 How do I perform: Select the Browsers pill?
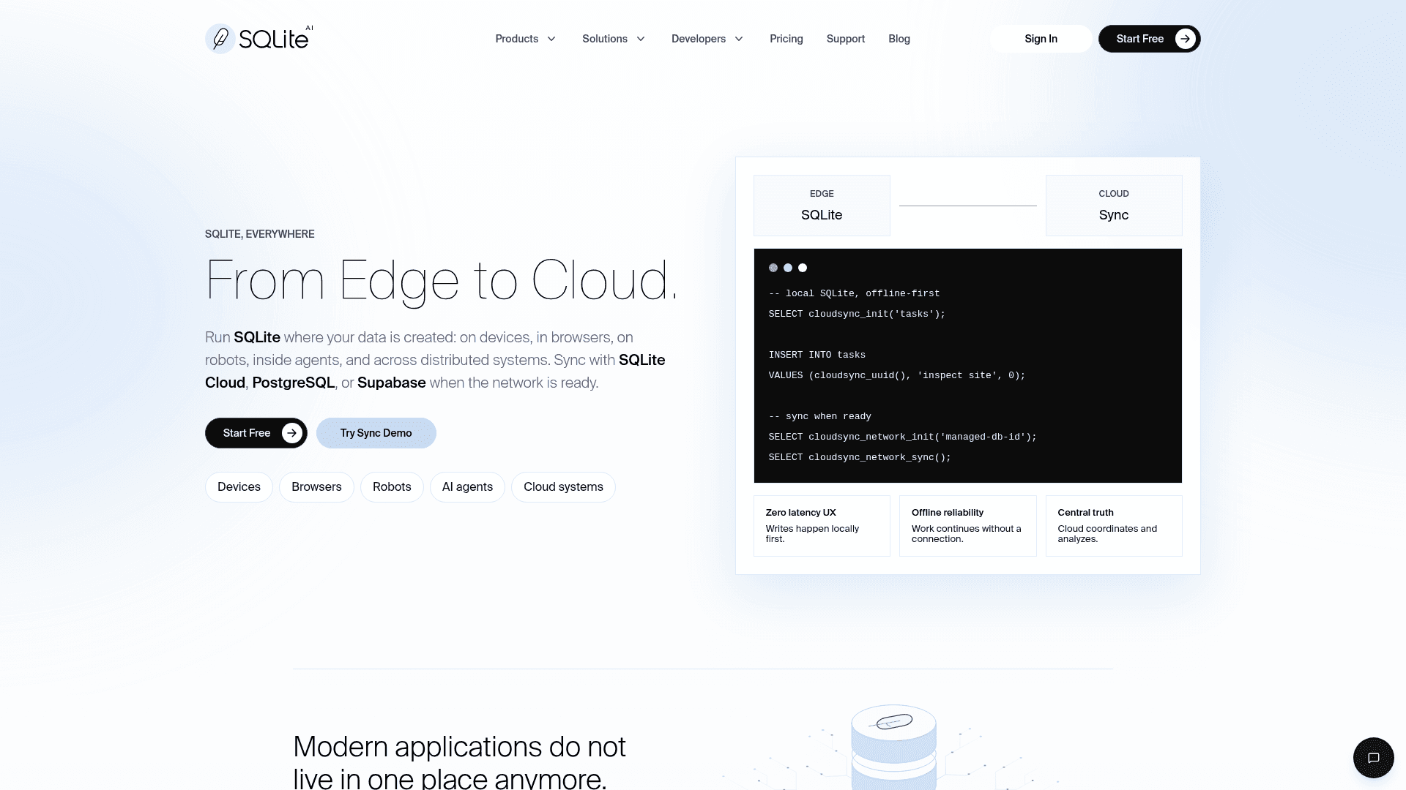[316, 487]
